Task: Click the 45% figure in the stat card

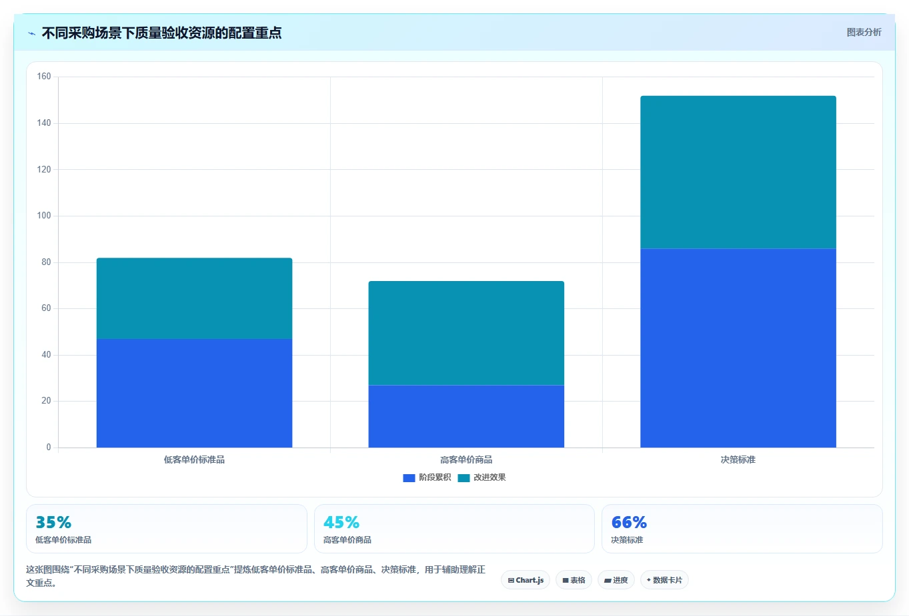Action: click(x=341, y=522)
